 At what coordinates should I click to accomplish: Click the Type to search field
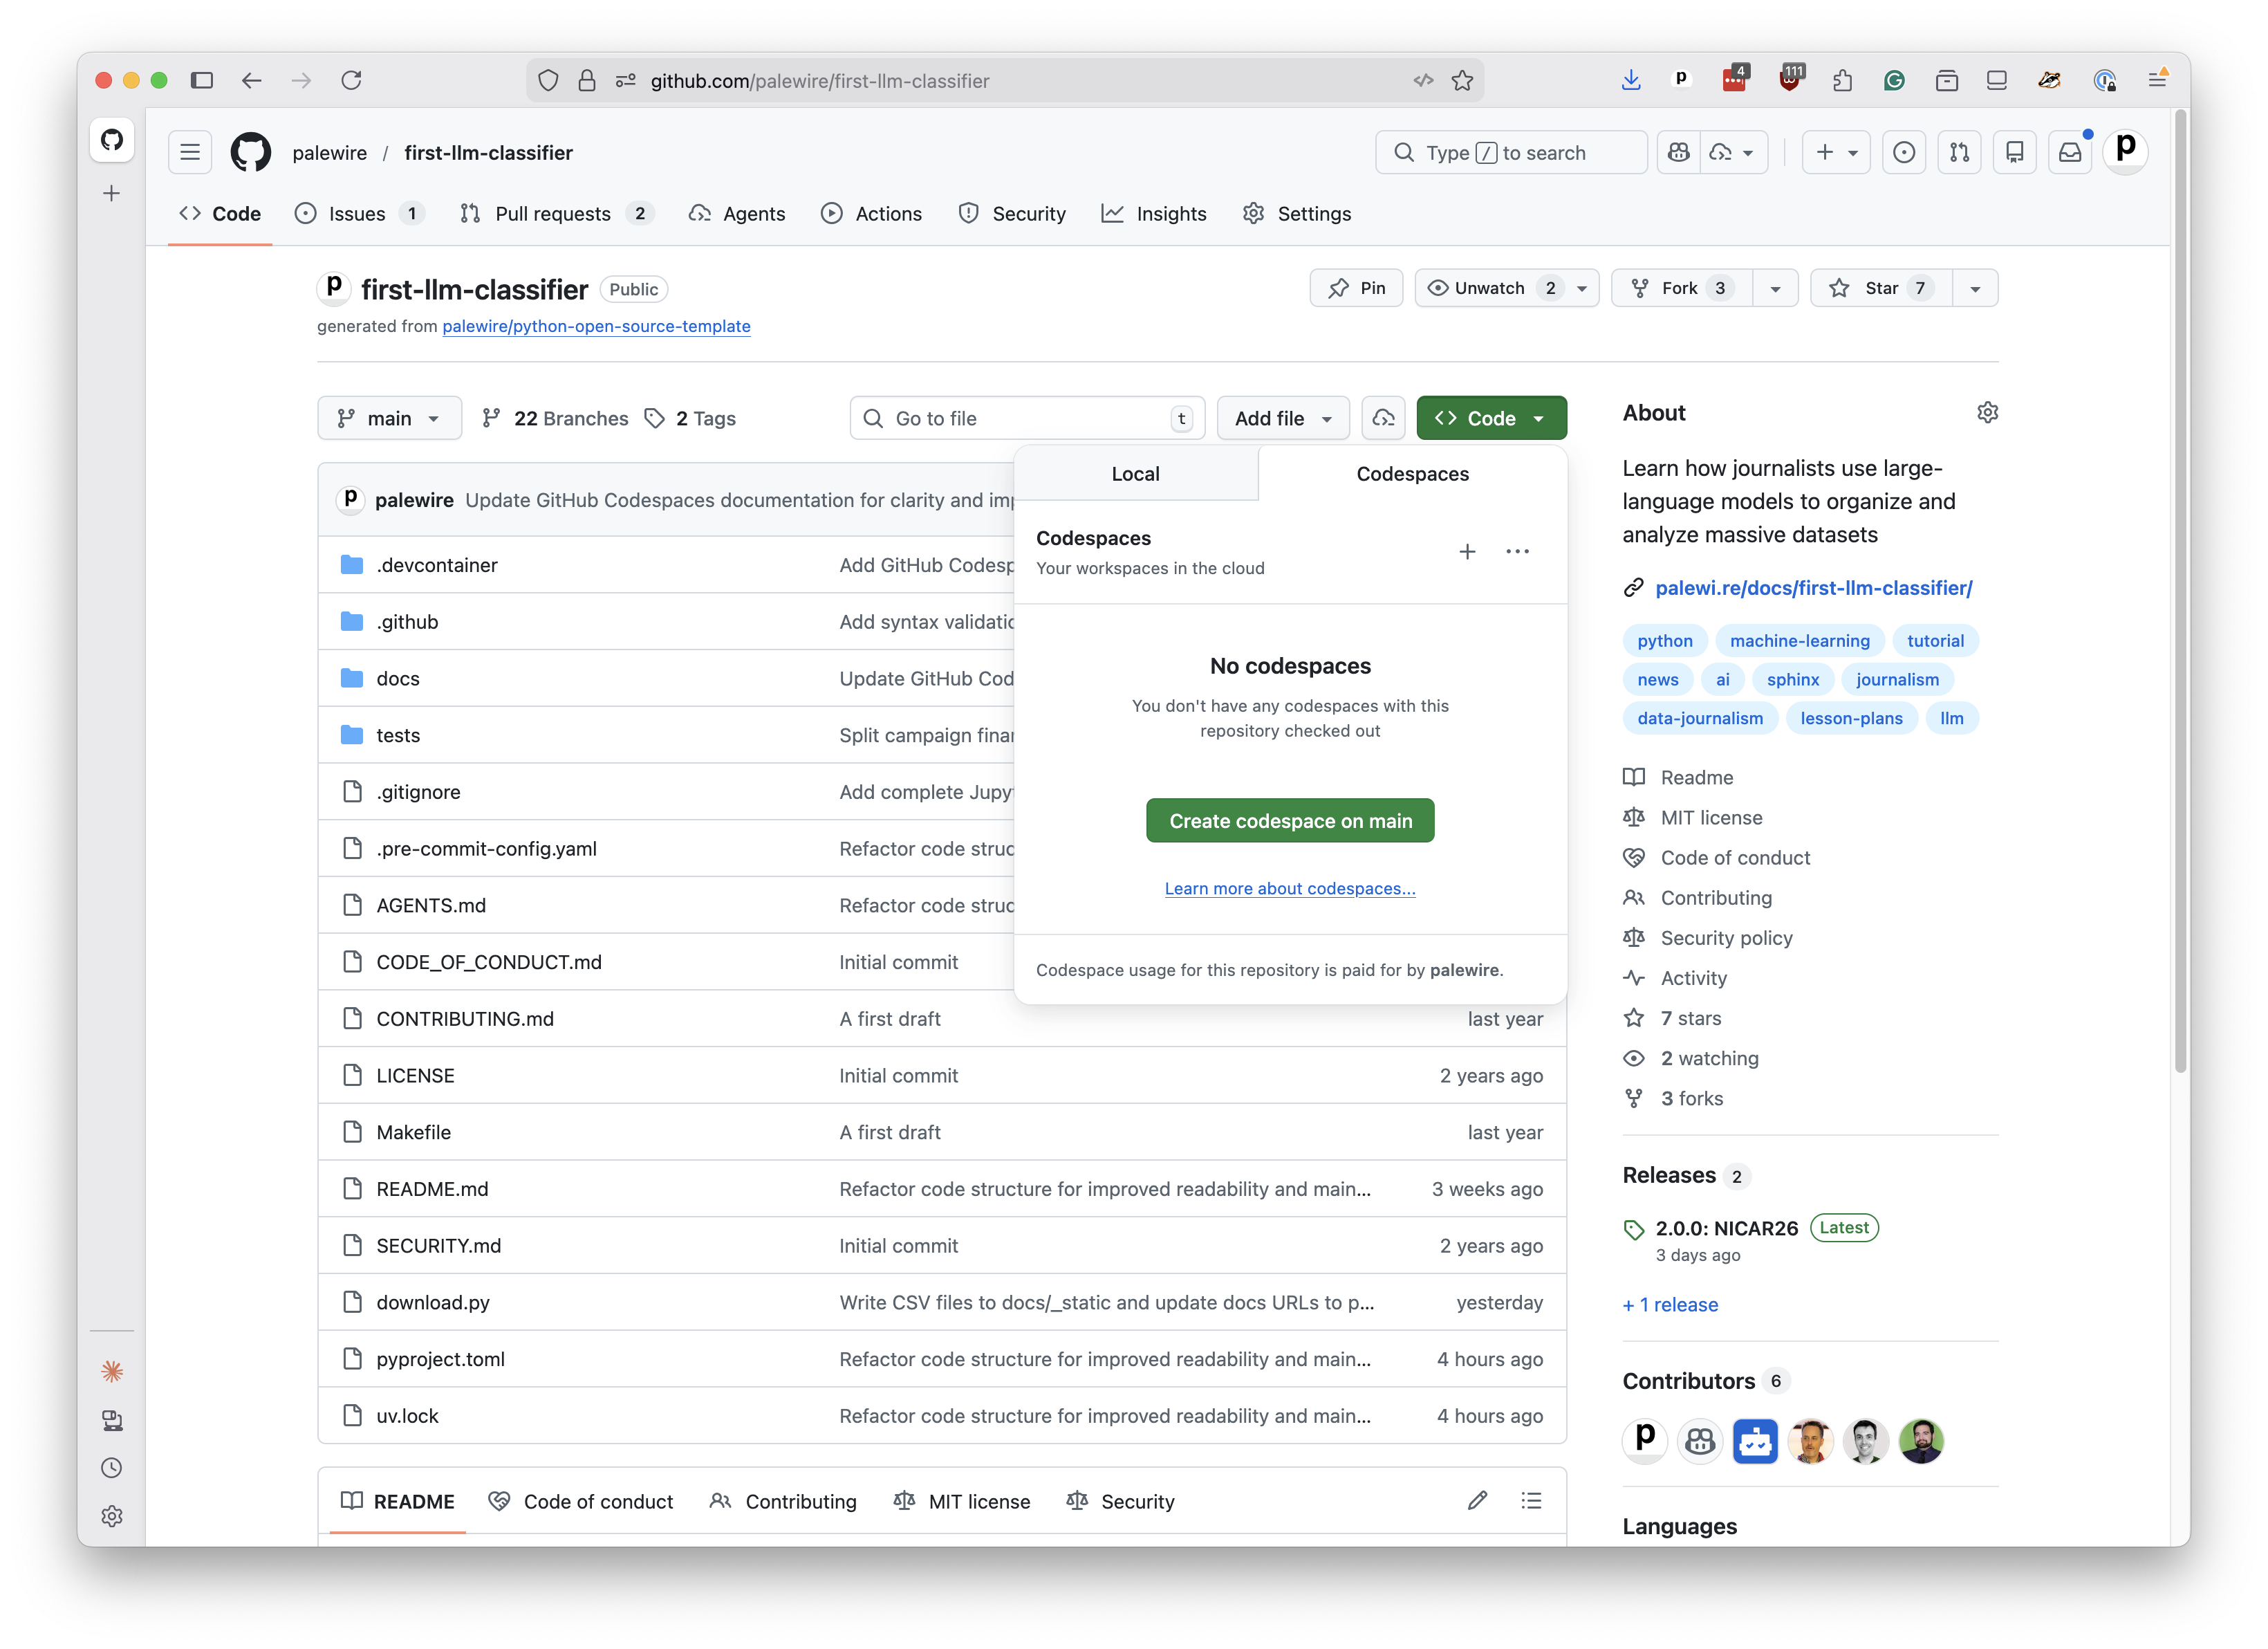pos(1511,152)
